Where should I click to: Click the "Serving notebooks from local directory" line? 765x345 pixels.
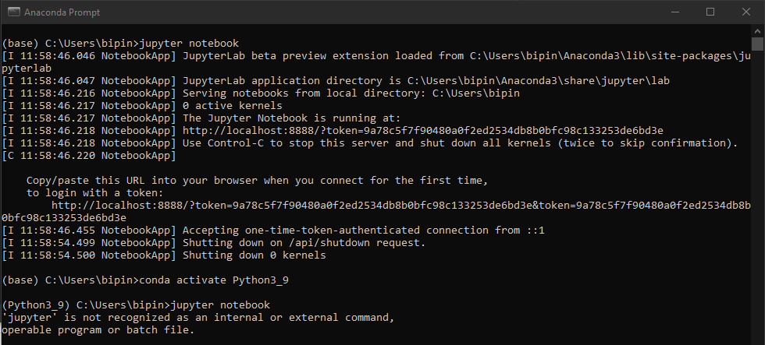pos(261,93)
